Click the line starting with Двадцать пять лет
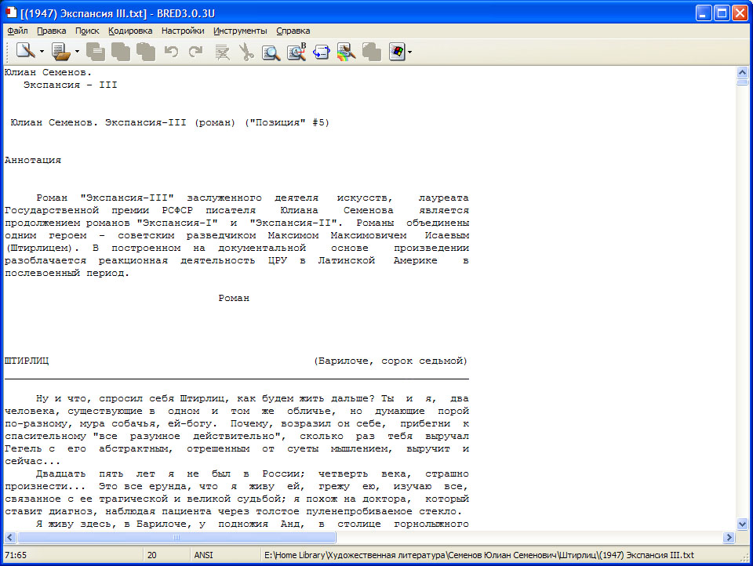 [252, 473]
